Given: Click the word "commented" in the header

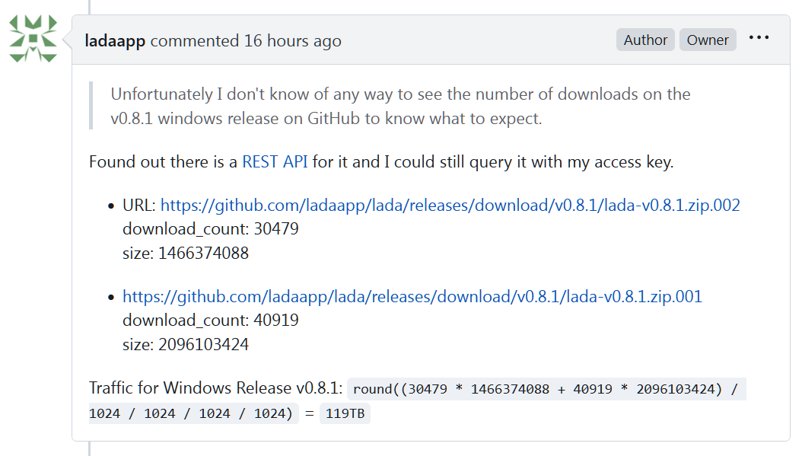Looking at the screenshot, I should [x=194, y=41].
